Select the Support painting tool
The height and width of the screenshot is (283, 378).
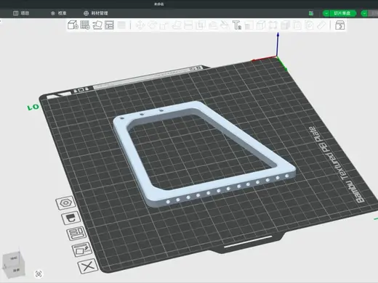(213, 25)
